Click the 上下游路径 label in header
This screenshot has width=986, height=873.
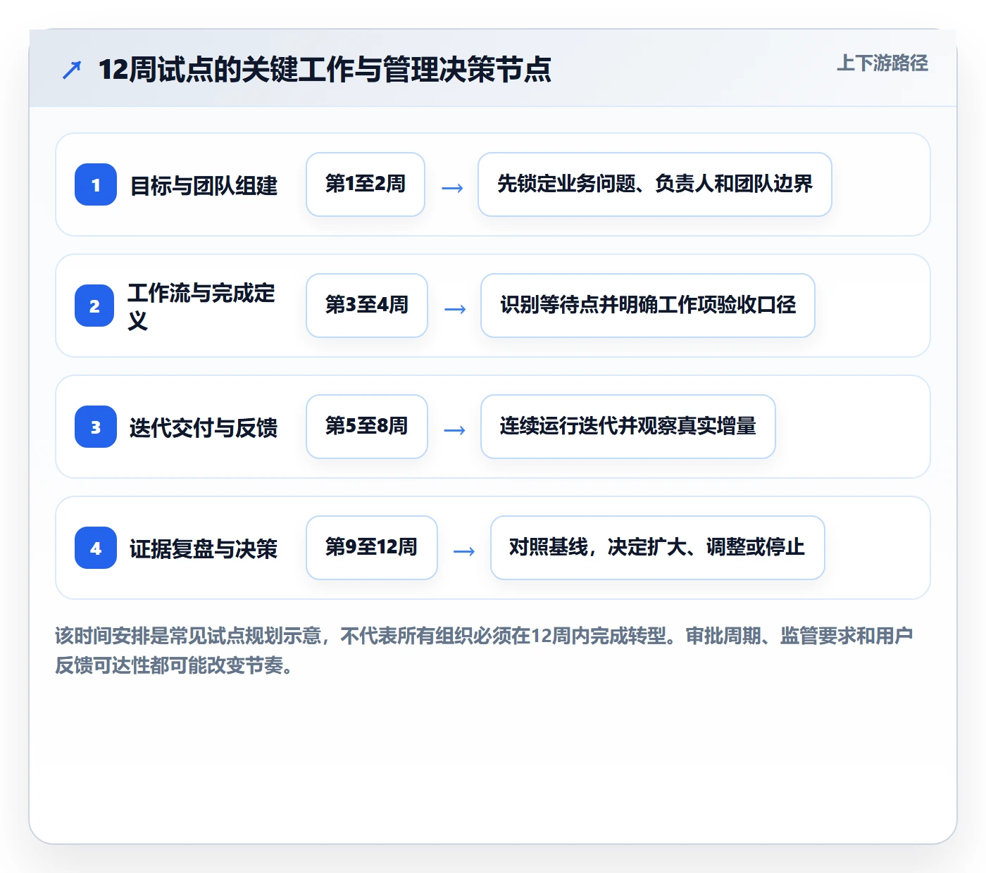[882, 63]
